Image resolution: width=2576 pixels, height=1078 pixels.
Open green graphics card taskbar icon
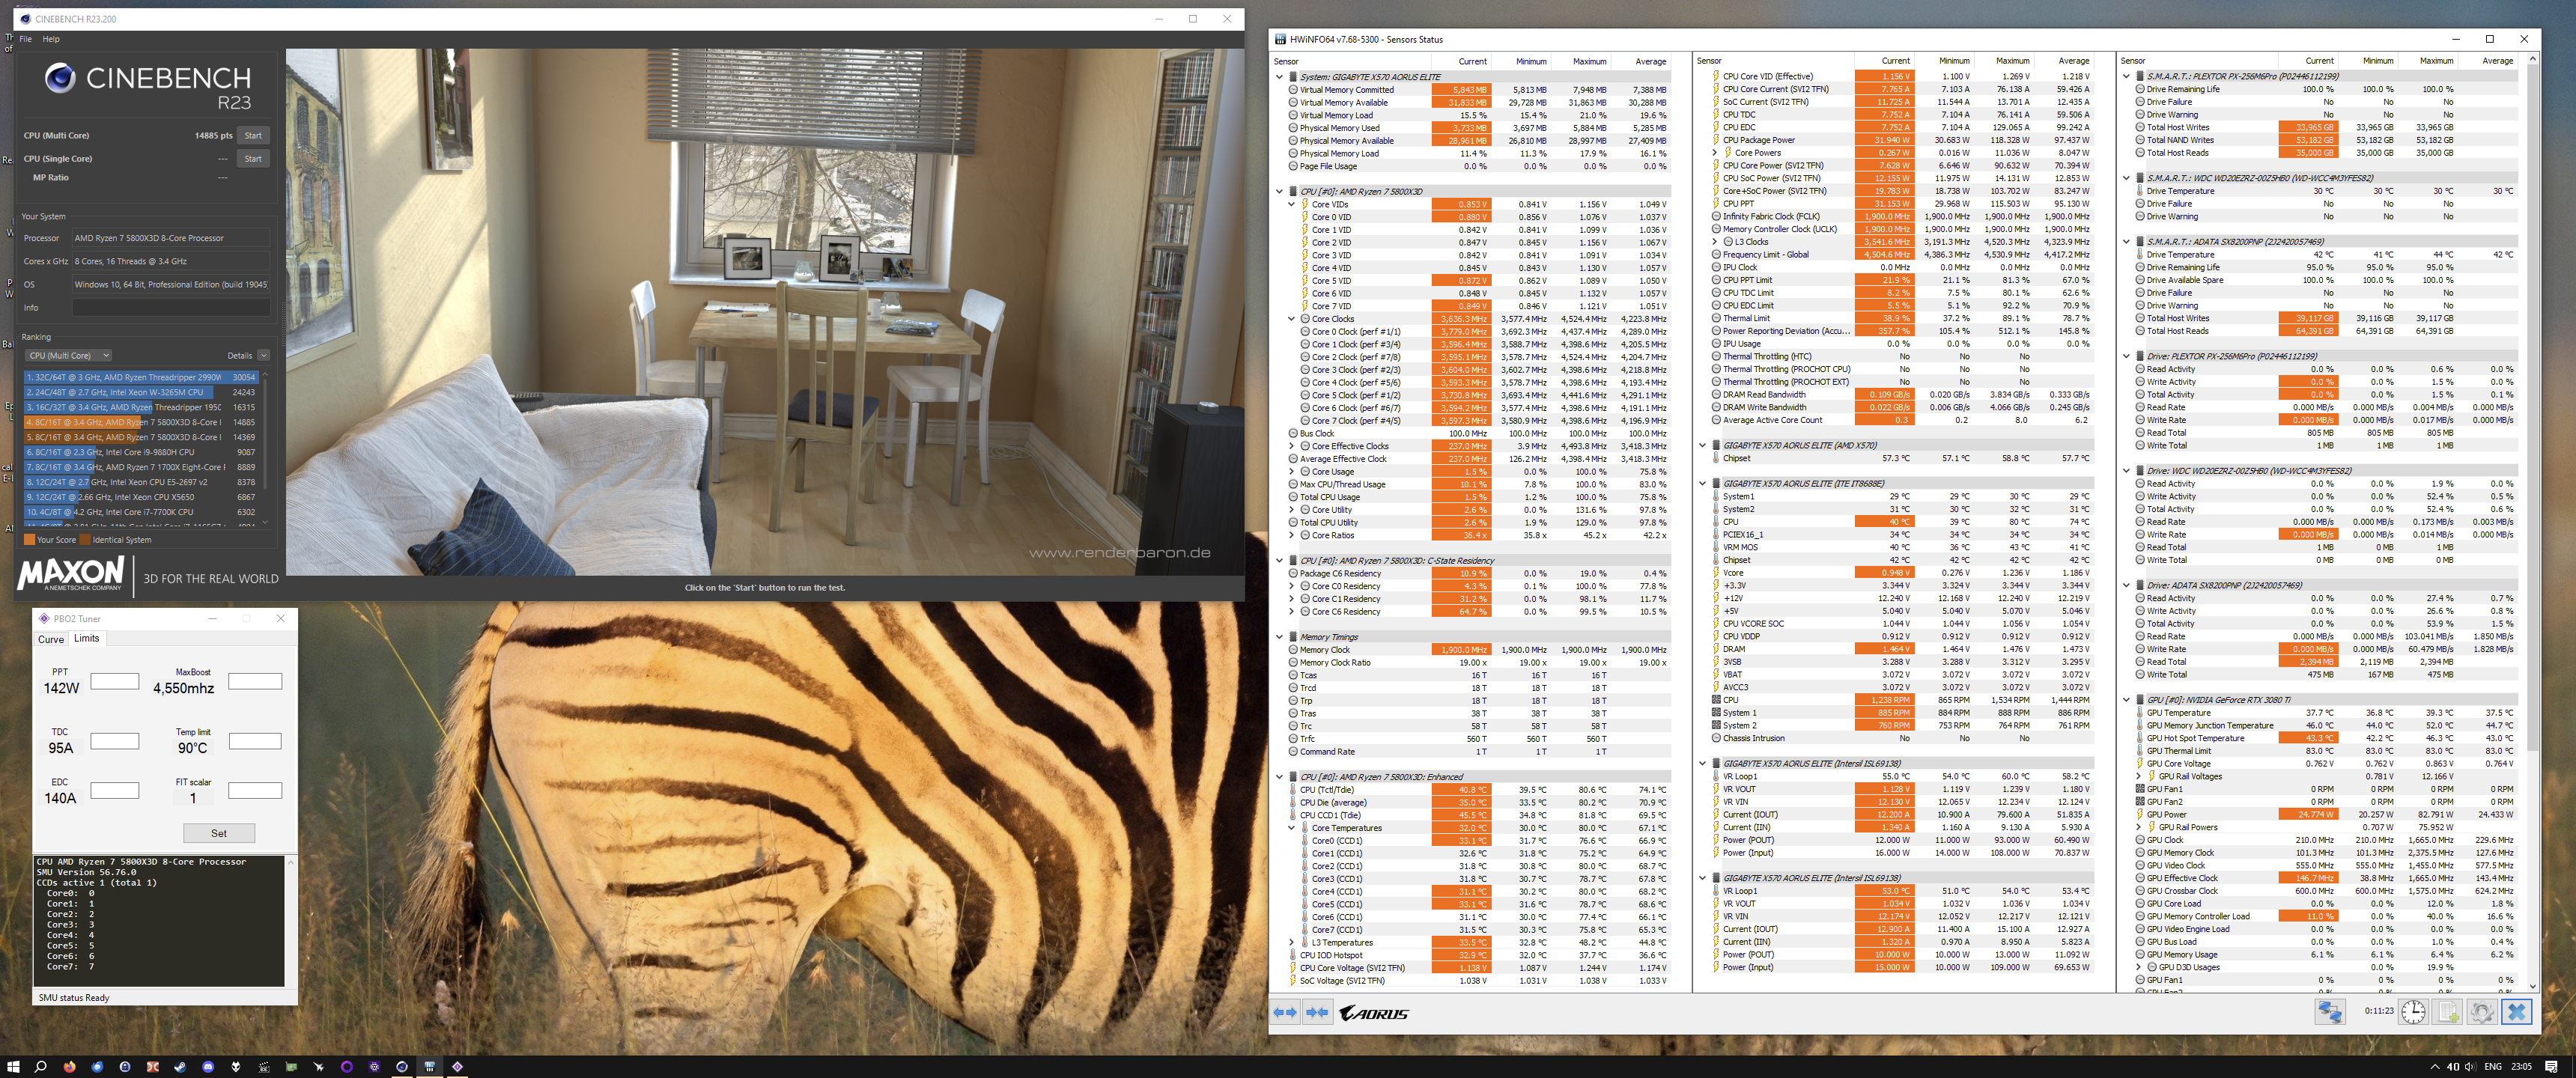click(291, 1066)
